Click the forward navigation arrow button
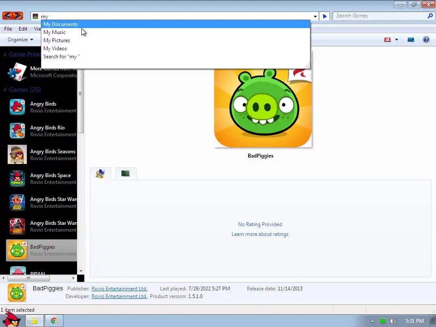 point(18,16)
